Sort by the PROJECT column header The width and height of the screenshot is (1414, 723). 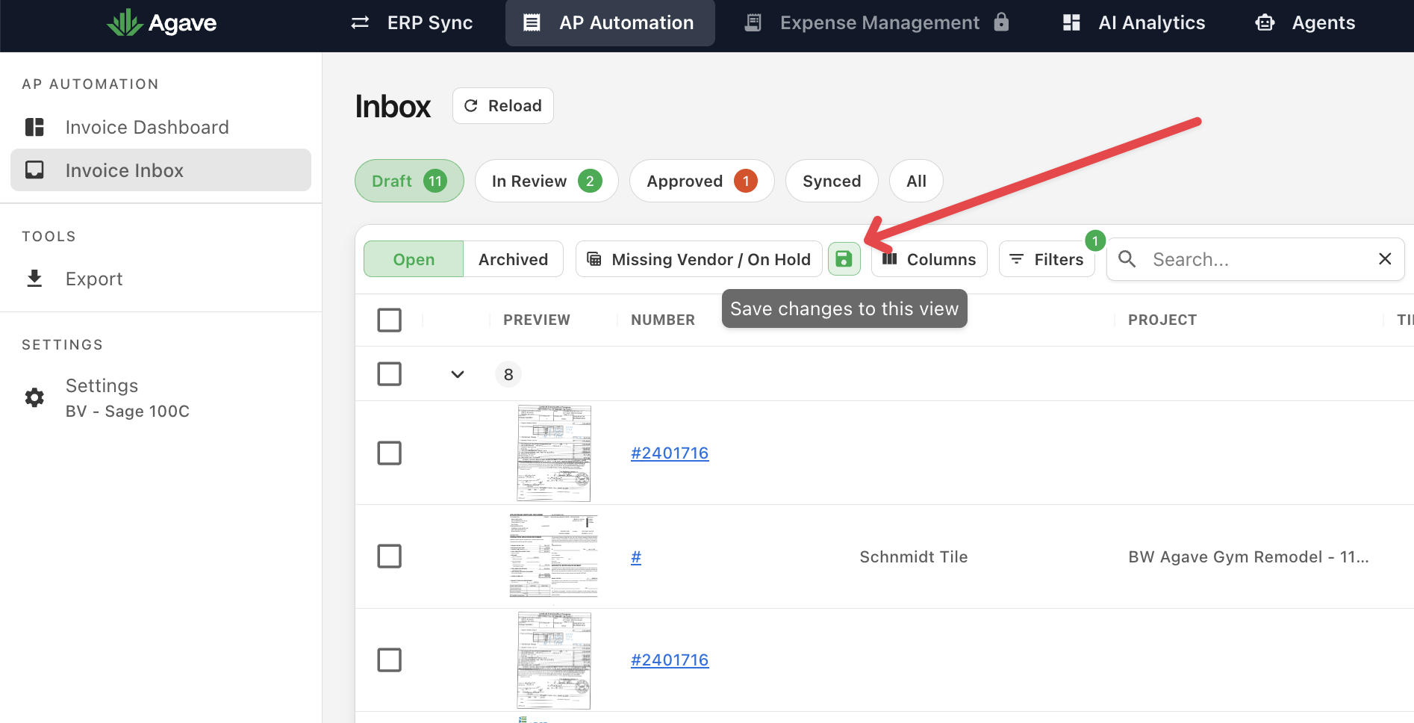point(1162,320)
